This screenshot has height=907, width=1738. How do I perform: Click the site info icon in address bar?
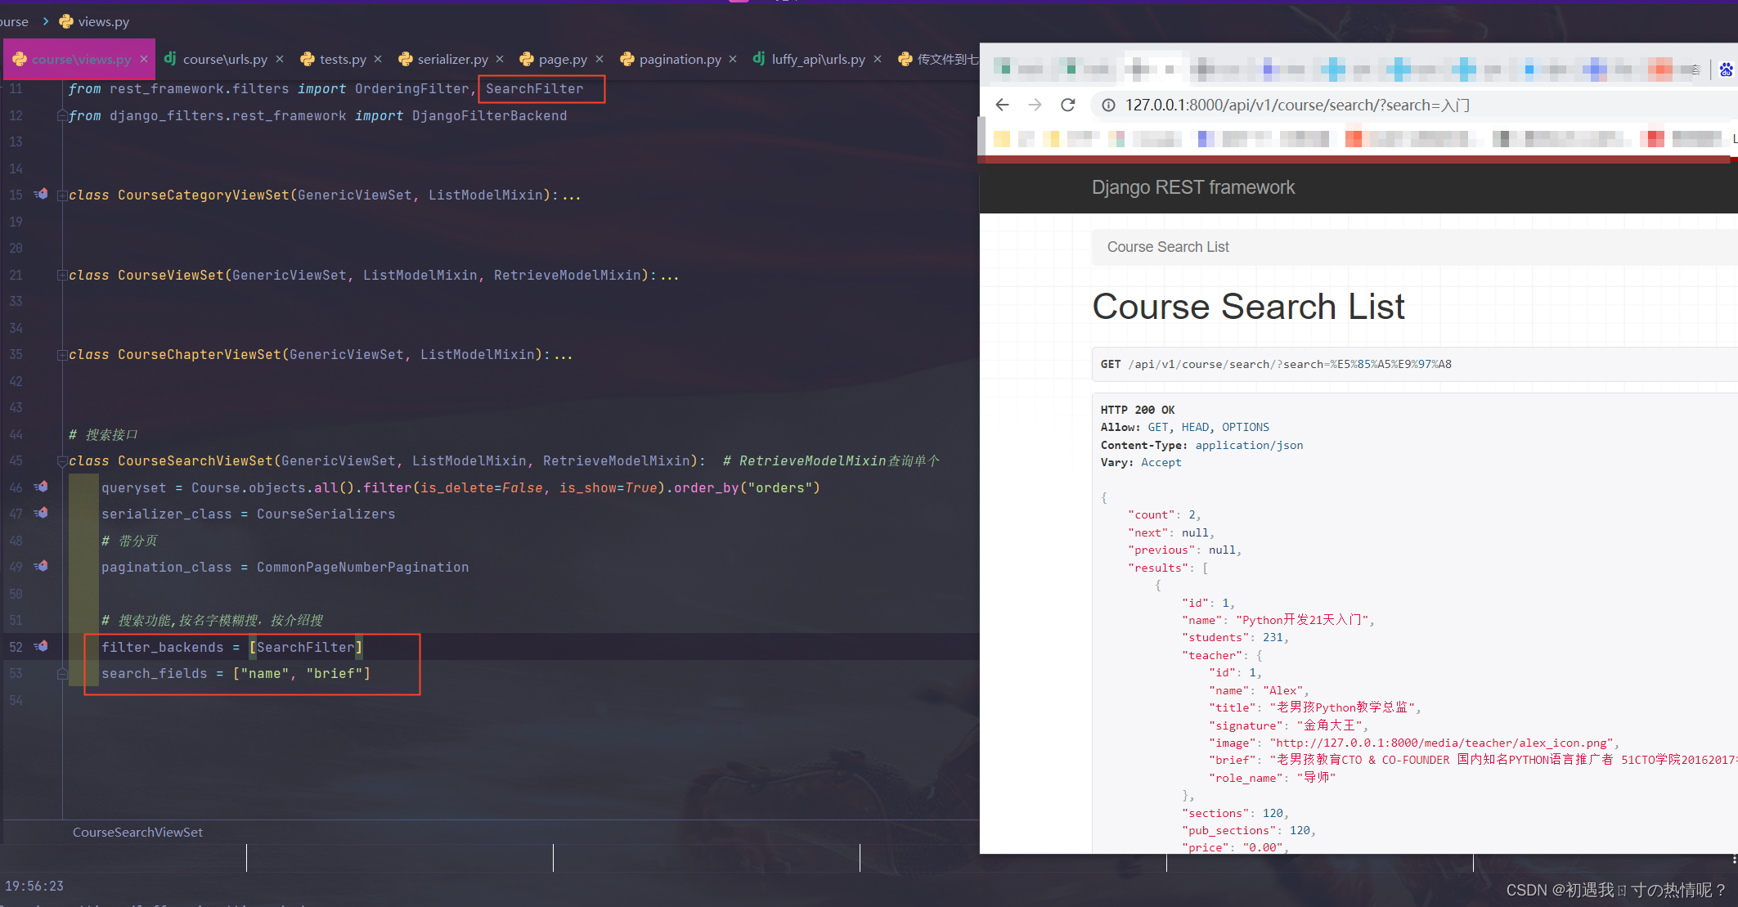(x=1108, y=105)
